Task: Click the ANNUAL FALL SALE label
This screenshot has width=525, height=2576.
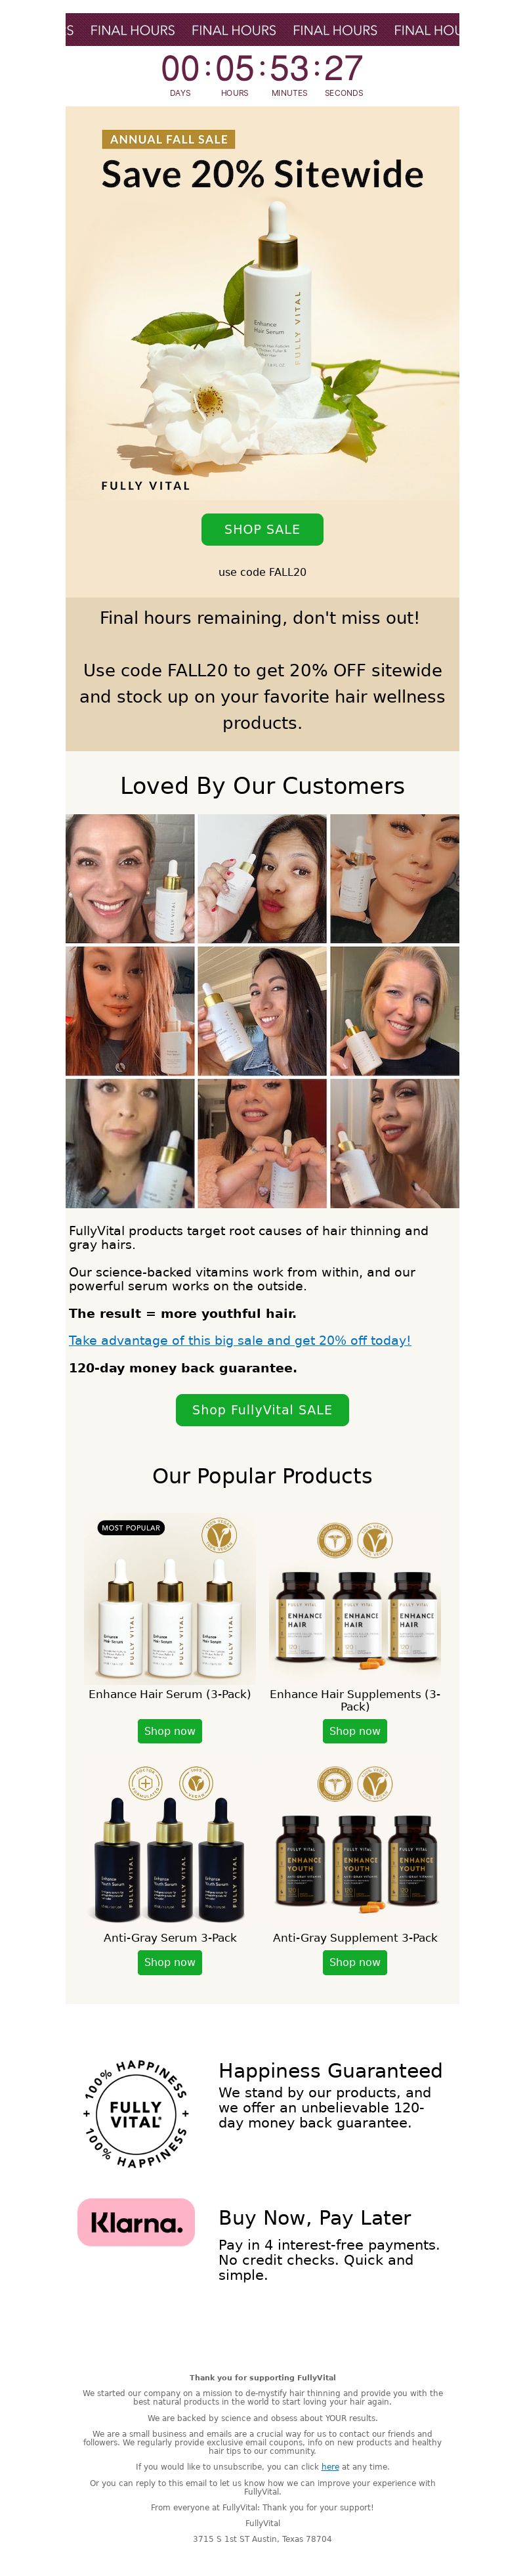Action: pos(169,139)
